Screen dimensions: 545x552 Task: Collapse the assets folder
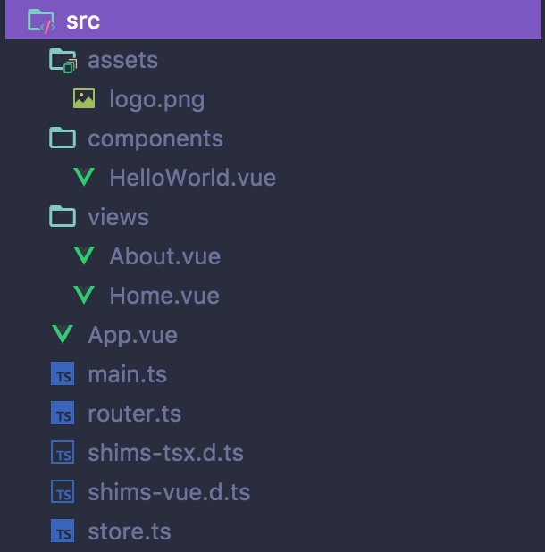pyautogui.click(x=122, y=60)
